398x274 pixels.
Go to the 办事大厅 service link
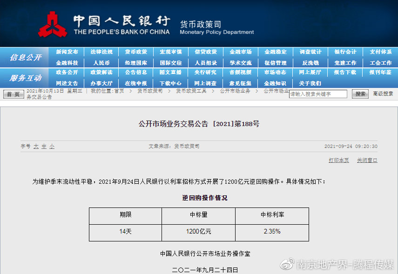tap(101, 83)
